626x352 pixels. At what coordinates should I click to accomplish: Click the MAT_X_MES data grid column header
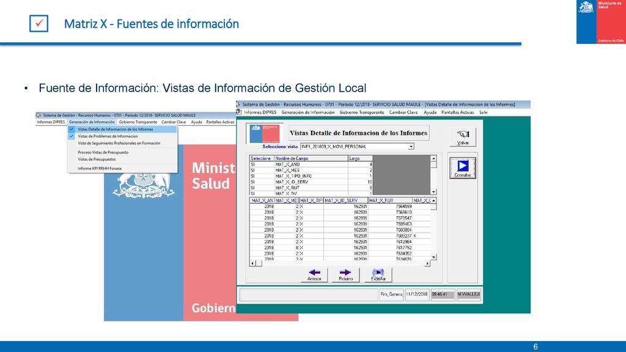pos(287,200)
